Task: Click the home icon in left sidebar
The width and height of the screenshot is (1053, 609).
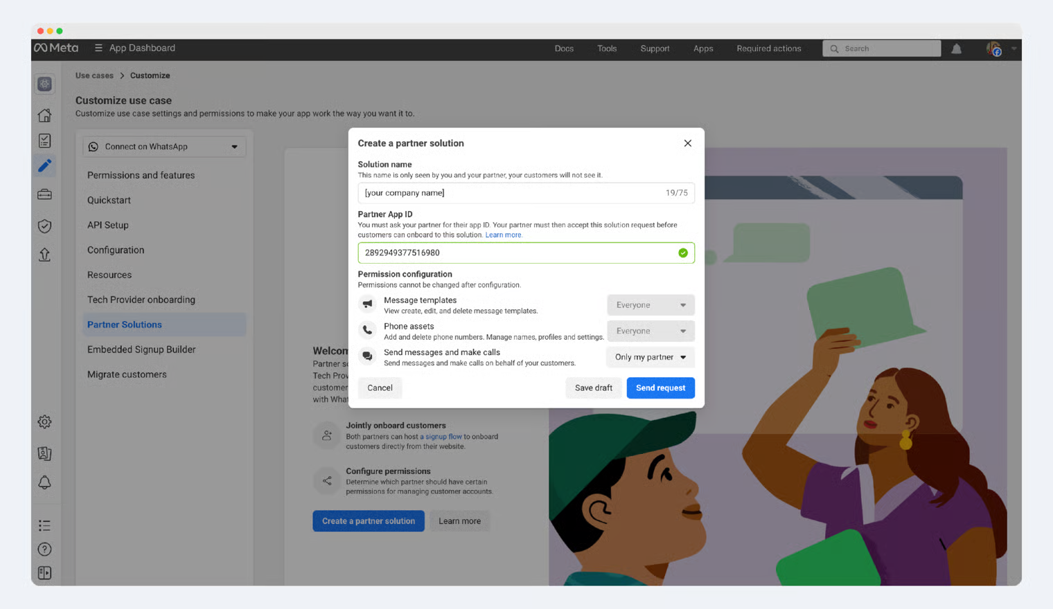Action: click(x=44, y=116)
